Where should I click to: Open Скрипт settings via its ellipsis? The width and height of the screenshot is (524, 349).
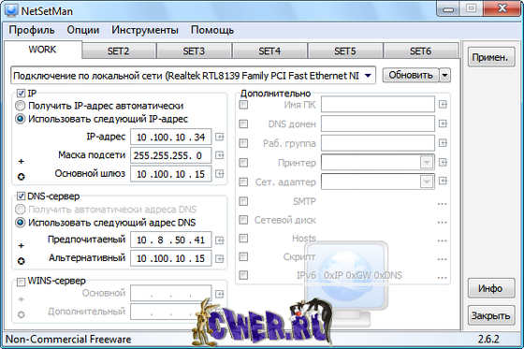pos(442,259)
